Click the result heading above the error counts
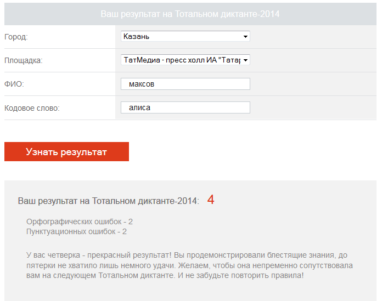 [109, 201]
